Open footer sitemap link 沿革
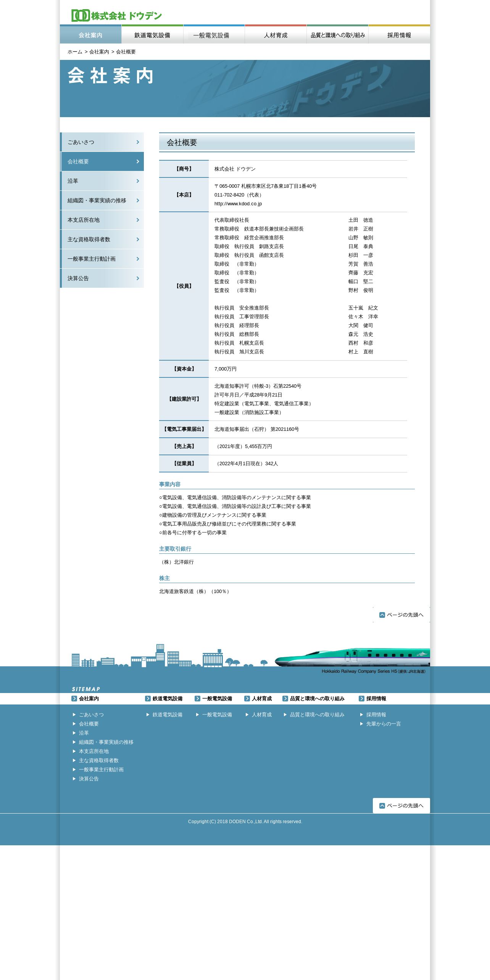This screenshot has height=980, width=490. tap(84, 733)
